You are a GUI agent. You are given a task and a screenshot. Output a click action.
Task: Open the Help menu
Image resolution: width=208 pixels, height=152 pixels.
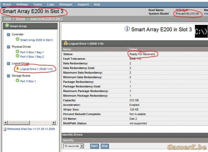[97, 4]
